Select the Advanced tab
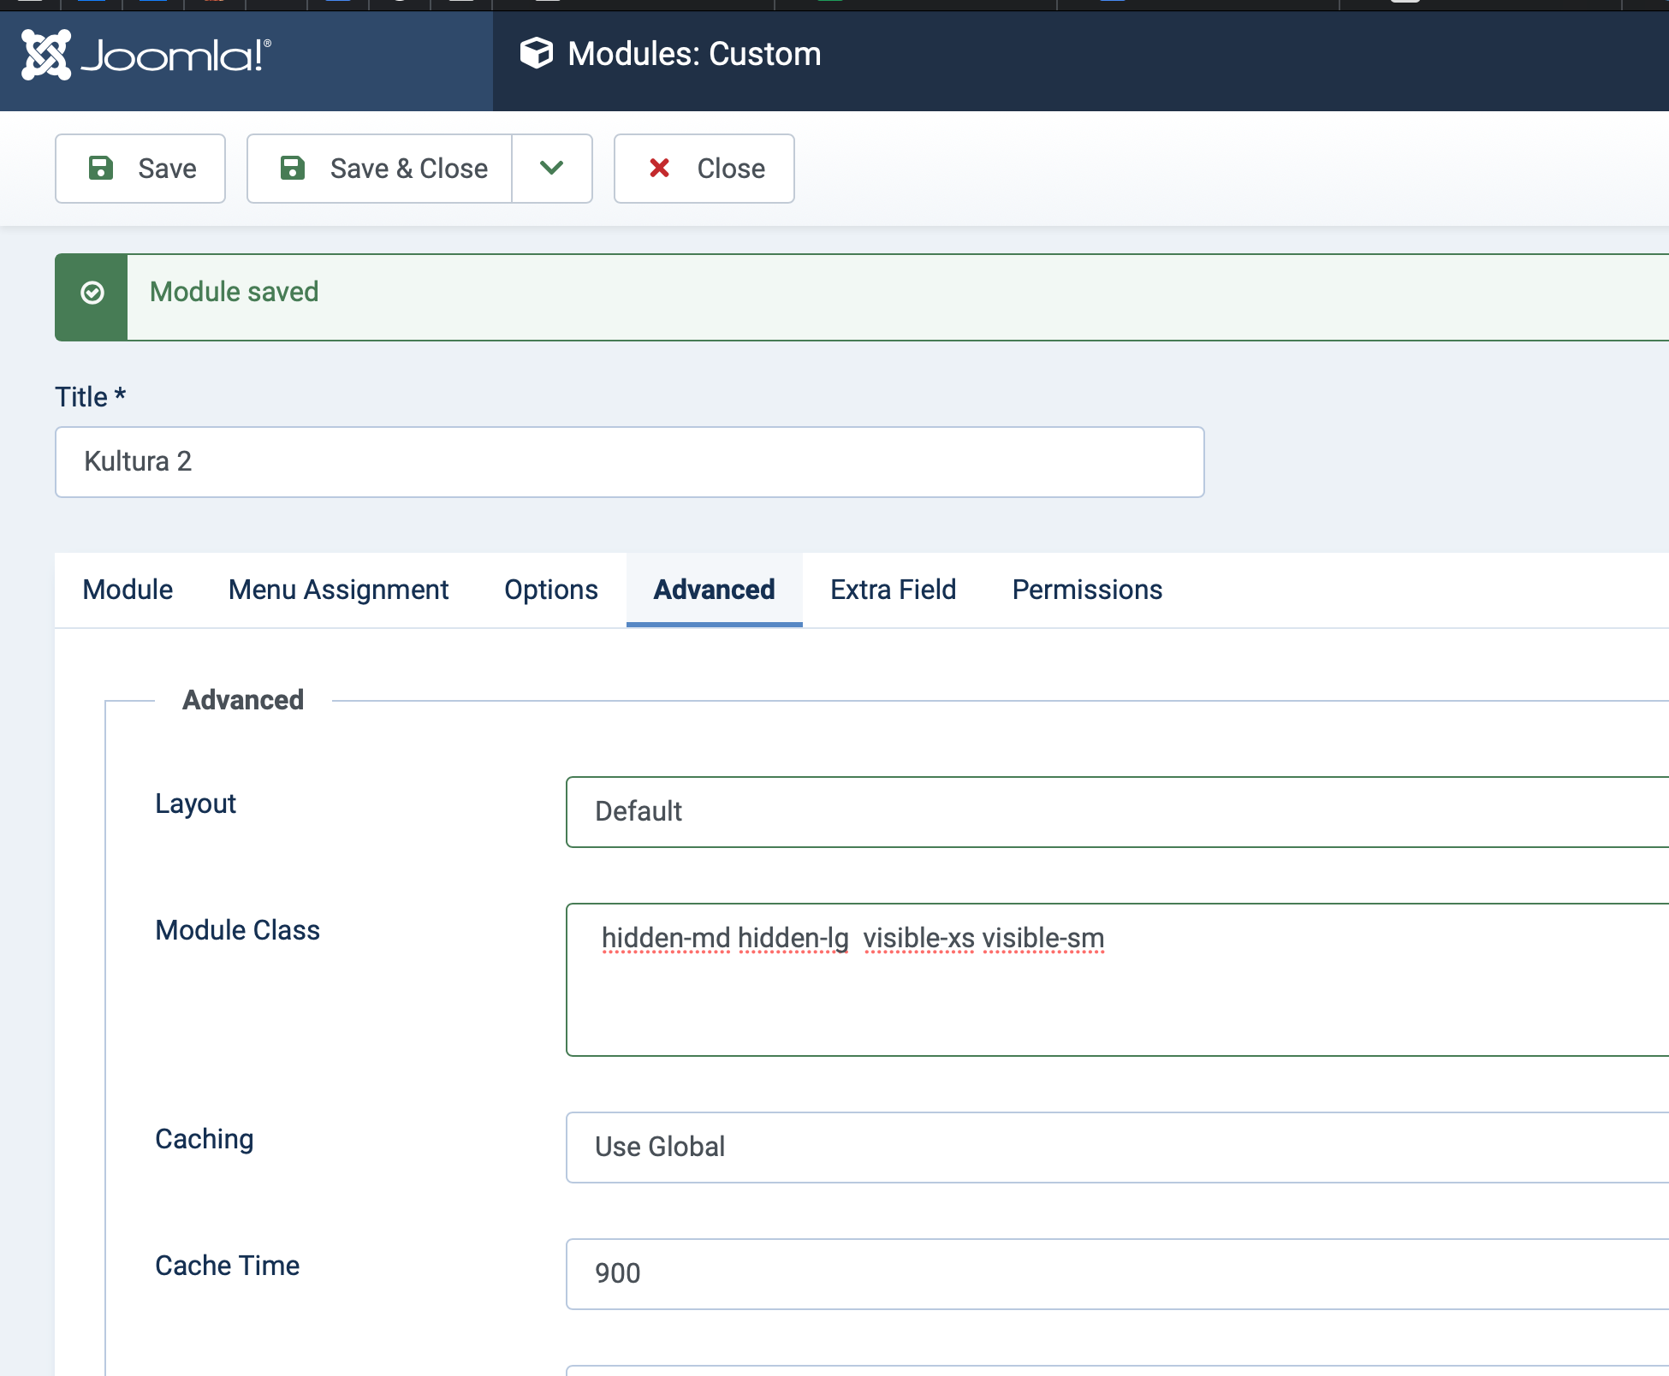 click(x=714, y=590)
